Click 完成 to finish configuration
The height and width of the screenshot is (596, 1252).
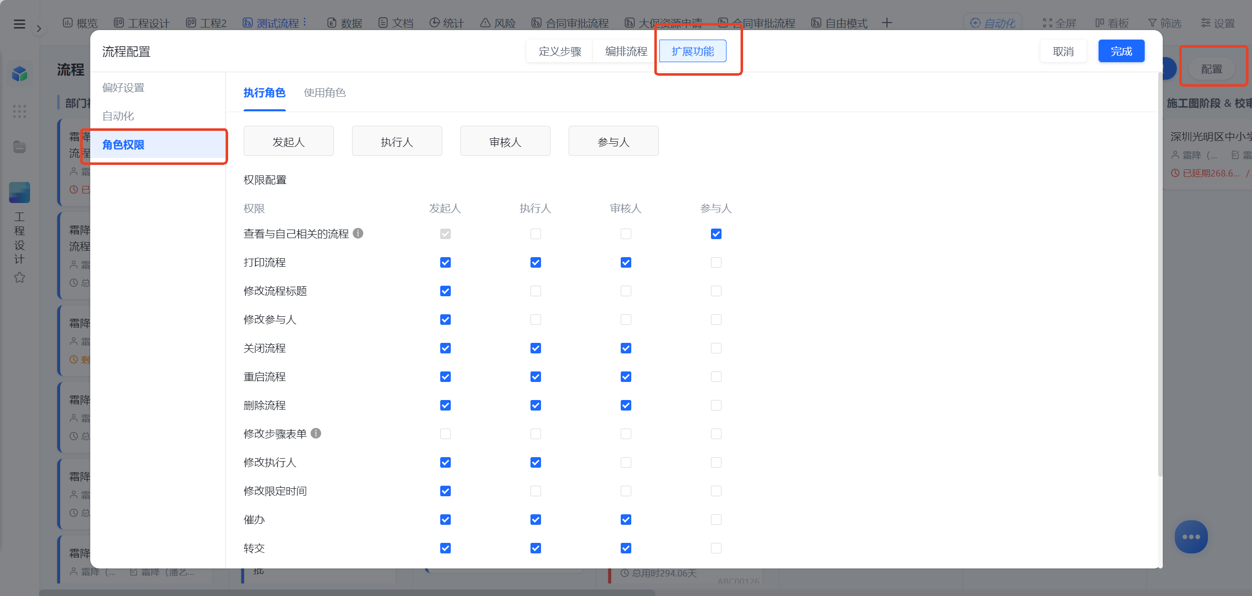(1121, 51)
